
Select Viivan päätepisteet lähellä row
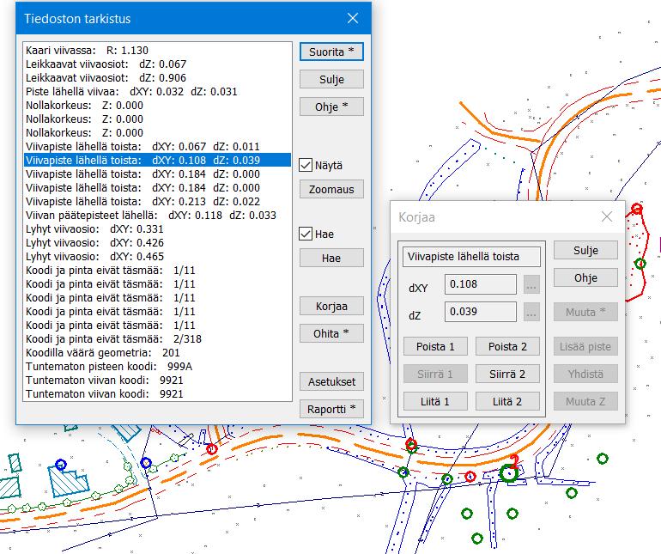157,216
